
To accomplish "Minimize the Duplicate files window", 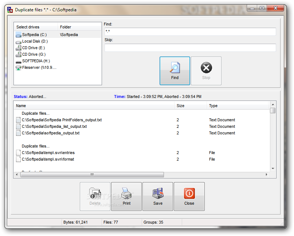I will pyautogui.click(x=252, y=8).
